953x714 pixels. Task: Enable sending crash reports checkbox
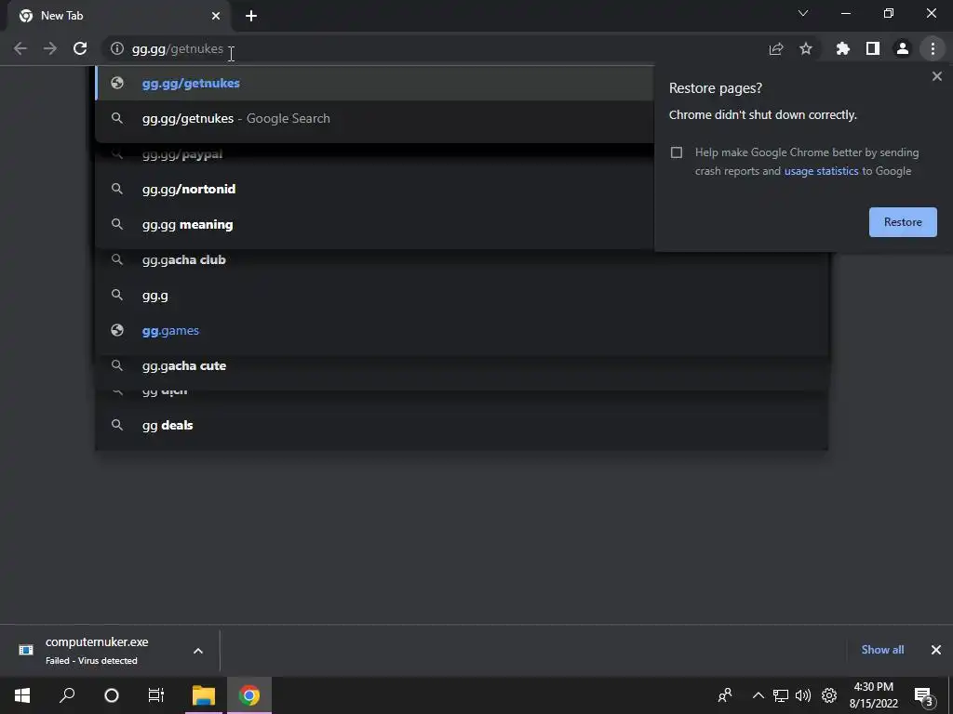(677, 152)
